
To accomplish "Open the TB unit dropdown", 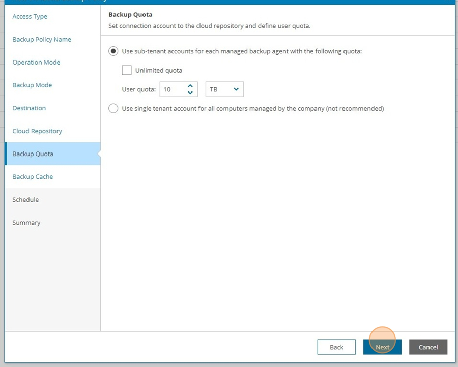I will 224,89.
